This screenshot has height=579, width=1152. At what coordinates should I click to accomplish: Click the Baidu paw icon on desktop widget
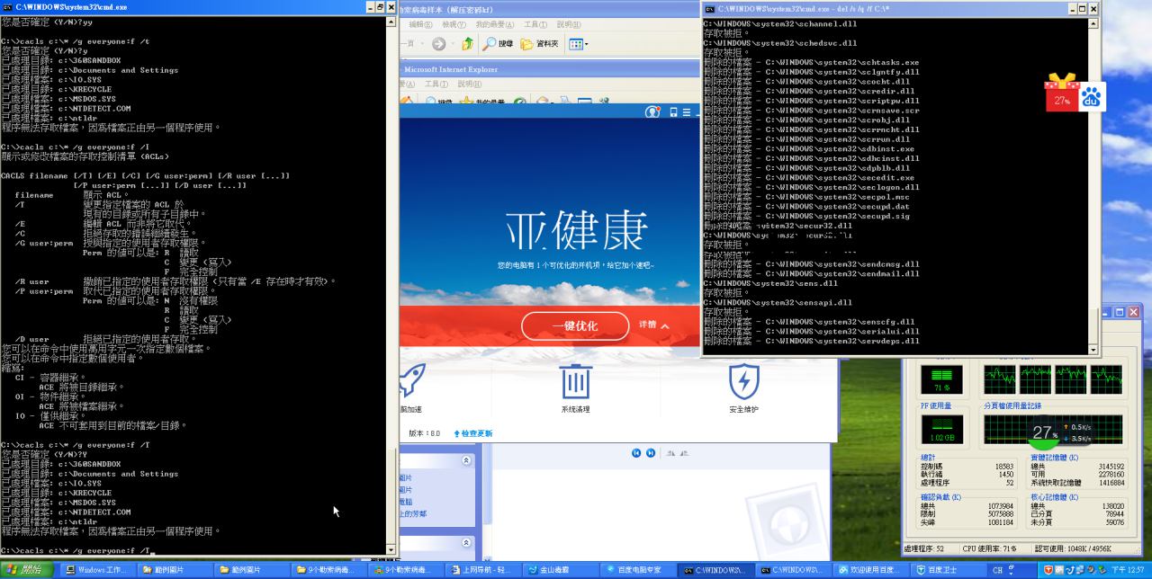[x=1092, y=97]
